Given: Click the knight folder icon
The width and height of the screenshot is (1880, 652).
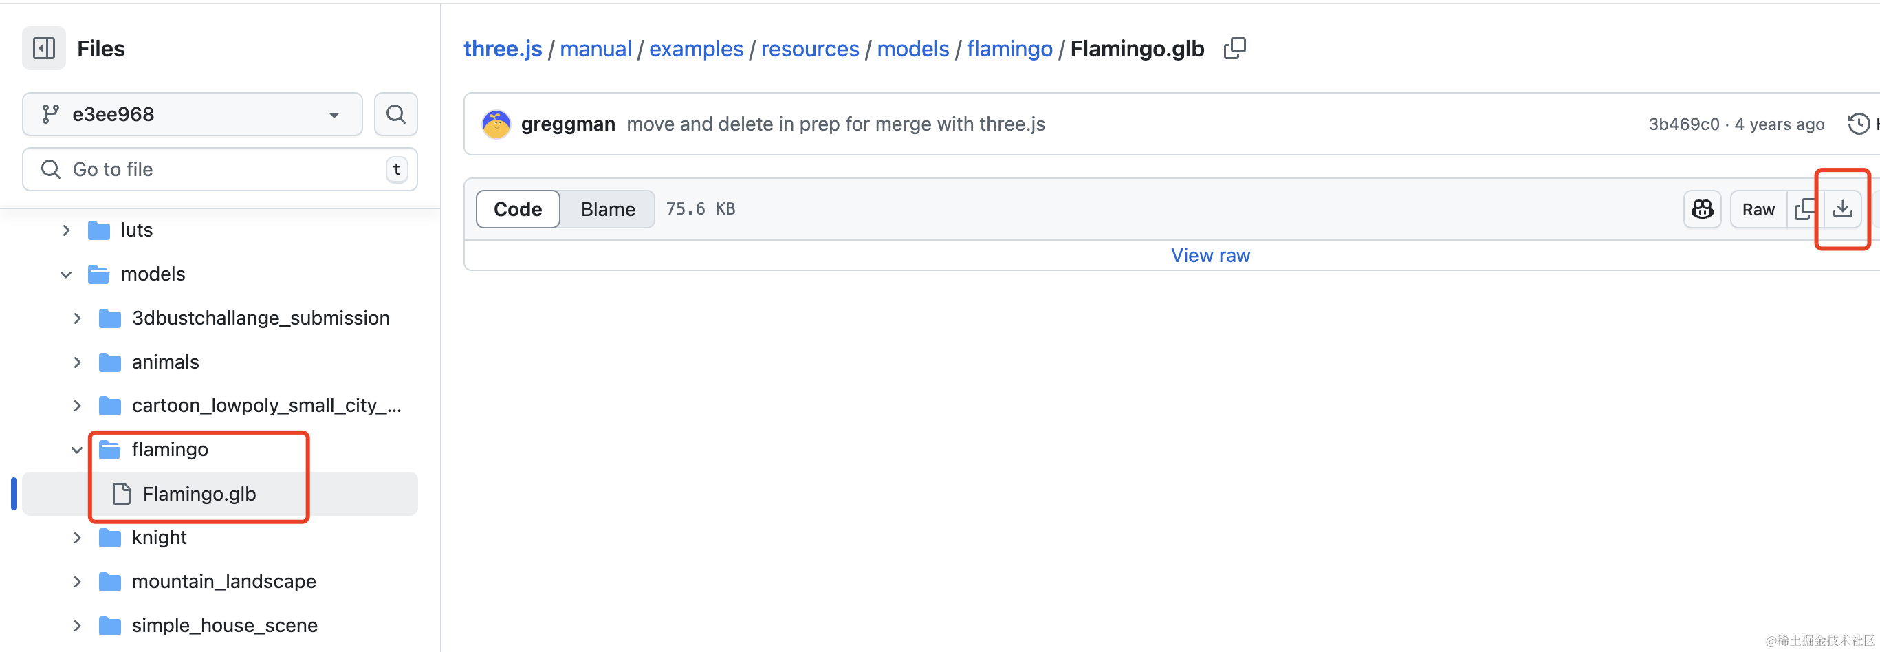Looking at the screenshot, I should [x=109, y=538].
